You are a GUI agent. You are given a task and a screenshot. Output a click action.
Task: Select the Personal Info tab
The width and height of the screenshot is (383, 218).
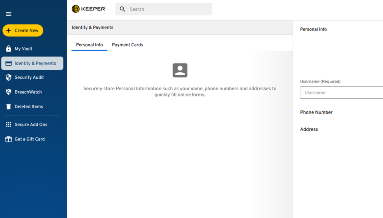click(89, 45)
